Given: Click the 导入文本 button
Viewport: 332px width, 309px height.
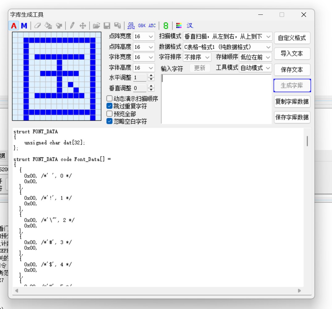Looking at the screenshot, I should point(292,54).
